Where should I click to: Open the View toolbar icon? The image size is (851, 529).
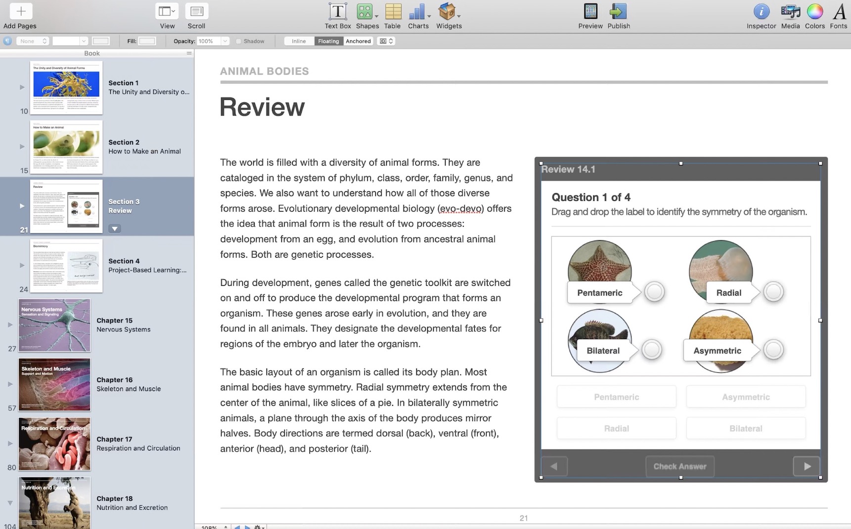click(167, 11)
